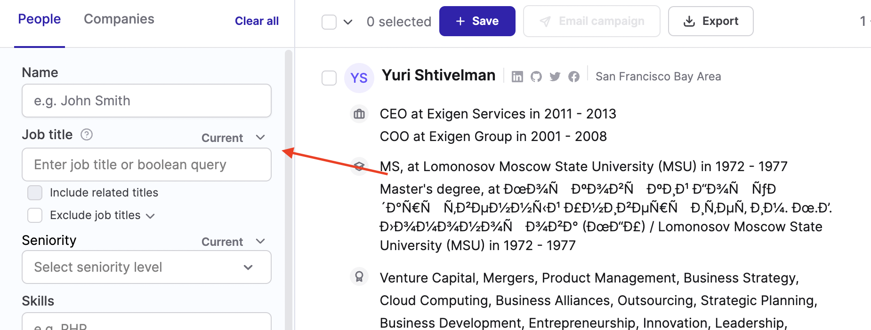This screenshot has height=330, width=871.
Task: Tick the select-all checkbox in the toolbar
Action: [x=329, y=22]
